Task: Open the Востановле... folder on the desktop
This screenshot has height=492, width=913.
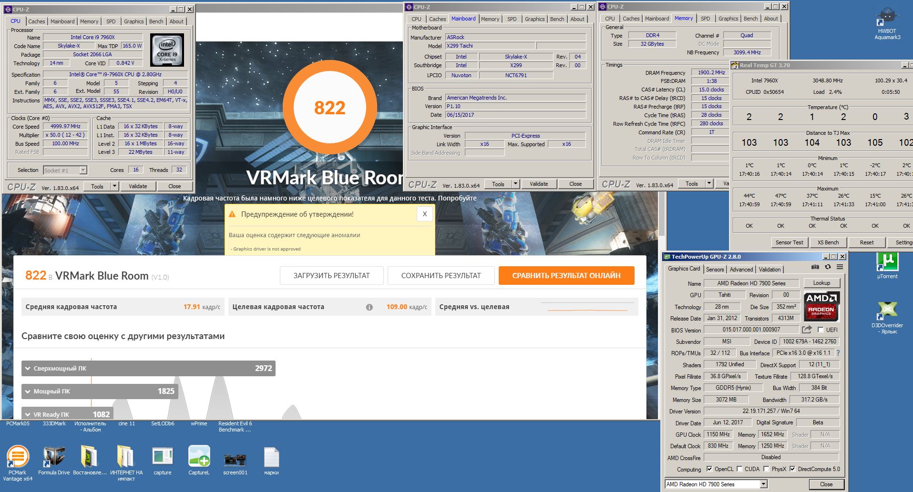Action: tap(90, 461)
